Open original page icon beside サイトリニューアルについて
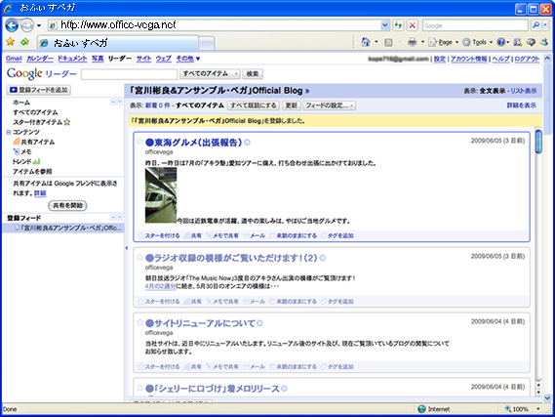This screenshot has height=417, width=555. [259, 323]
